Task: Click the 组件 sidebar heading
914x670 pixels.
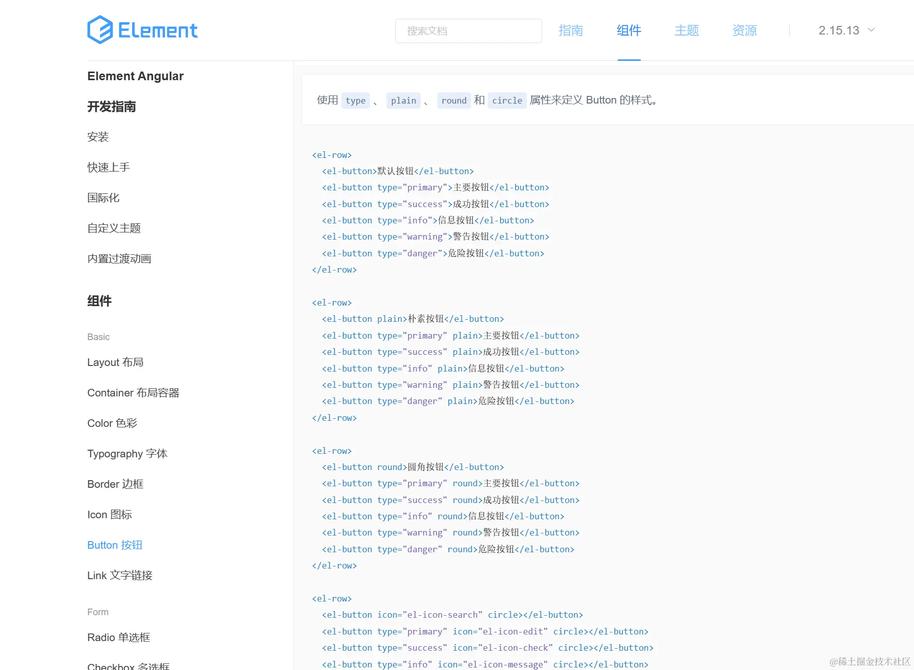Action: click(x=100, y=301)
